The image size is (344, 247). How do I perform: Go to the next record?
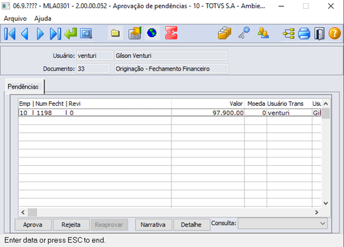coord(40,33)
